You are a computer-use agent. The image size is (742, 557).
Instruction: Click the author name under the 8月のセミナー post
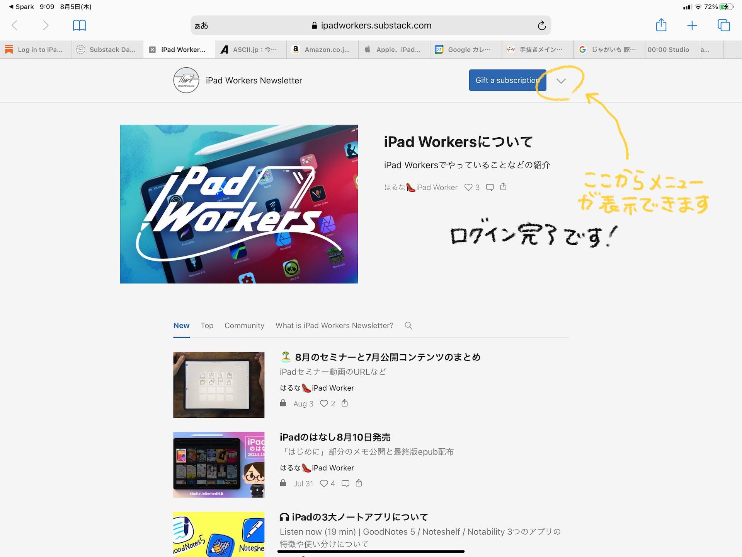317,388
